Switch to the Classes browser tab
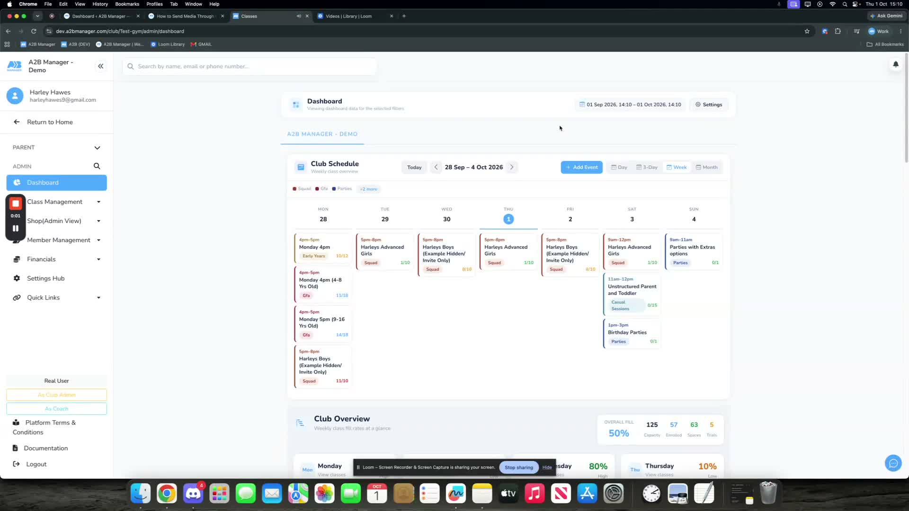The image size is (909, 511). coord(270,16)
